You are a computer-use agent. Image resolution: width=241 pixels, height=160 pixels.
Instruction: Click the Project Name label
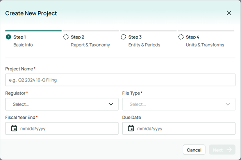(x=19, y=69)
